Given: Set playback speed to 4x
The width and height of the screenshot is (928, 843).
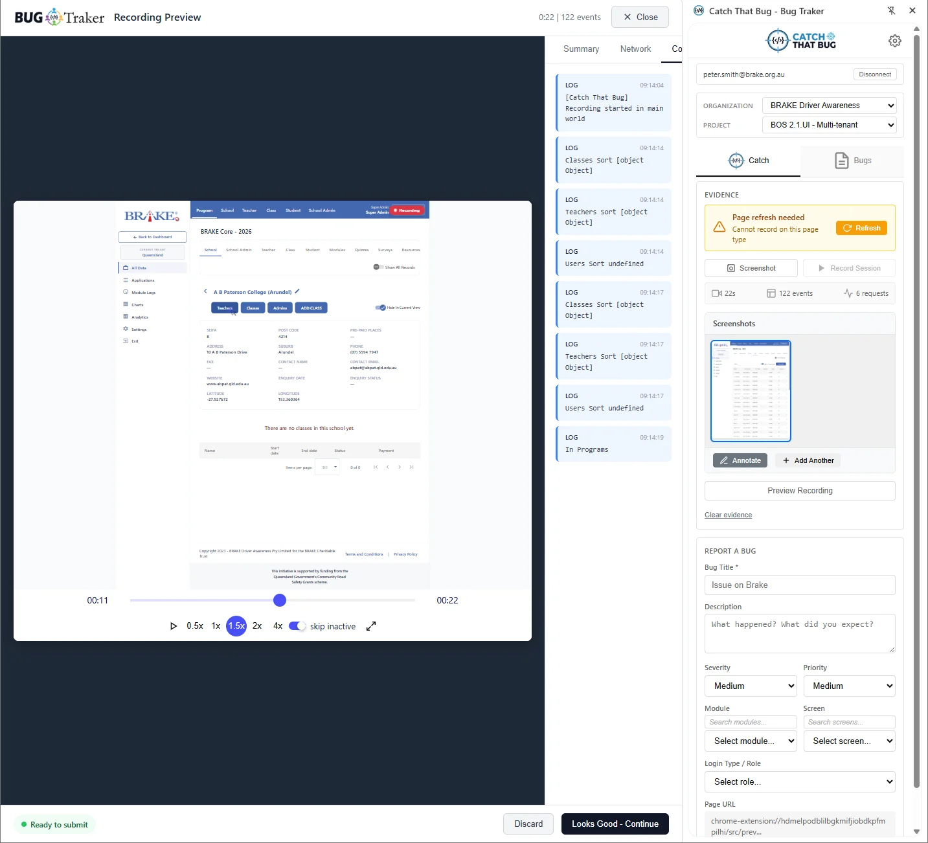Looking at the screenshot, I should coord(278,626).
